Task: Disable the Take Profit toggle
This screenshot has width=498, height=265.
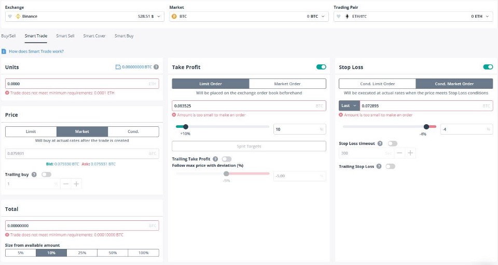Action: (x=321, y=67)
